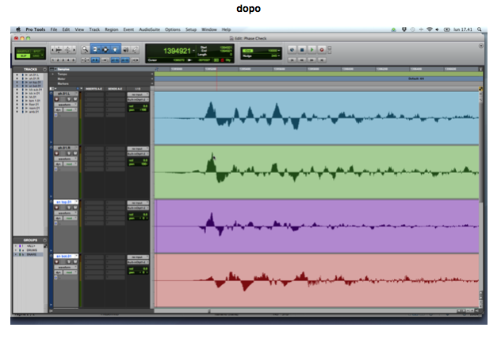Open Groups list popup menu
Screen dimensions: 501x343
(44, 240)
